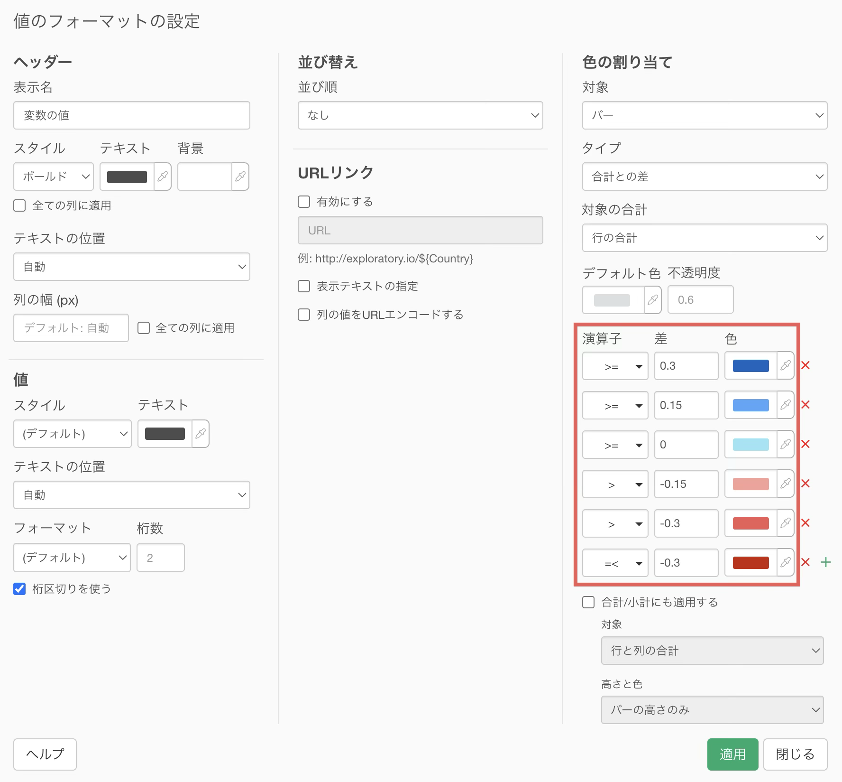The height and width of the screenshot is (782, 842).
Task: Delete the =< -0.3 color rule
Action: (x=805, y=562)
